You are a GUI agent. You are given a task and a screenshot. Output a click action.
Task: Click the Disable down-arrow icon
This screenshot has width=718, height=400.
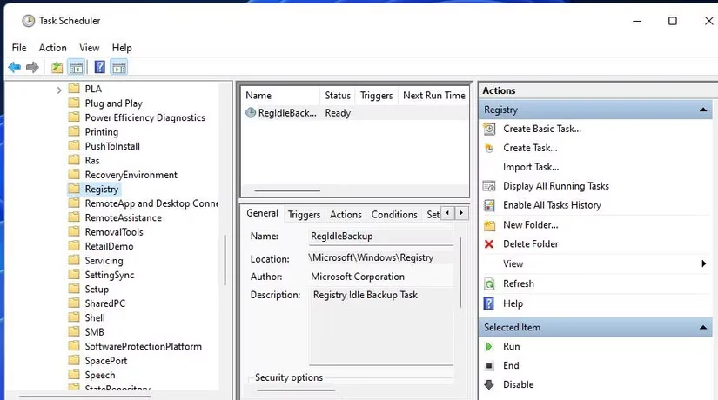[x=489, y=384]
